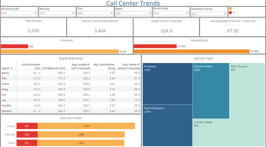Click the Call Center Trends dashboard title

pos(133,3)
